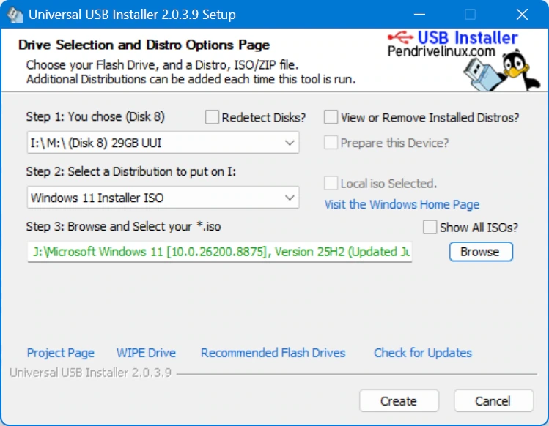Image resolution: width=549 pixels, height=426 pixels.
Task: Open the Project Page link
Action: tap(61, 353)
